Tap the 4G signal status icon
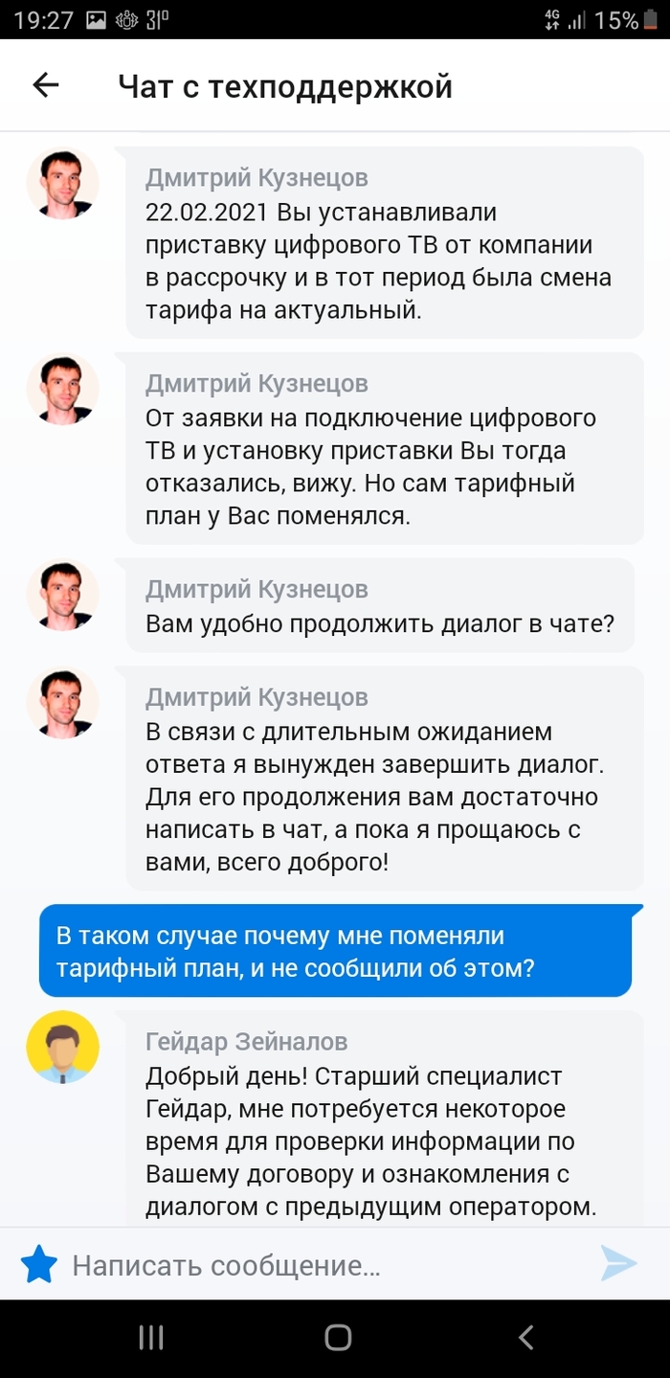The image size is (670, 1378). click(x=552, y=19)
